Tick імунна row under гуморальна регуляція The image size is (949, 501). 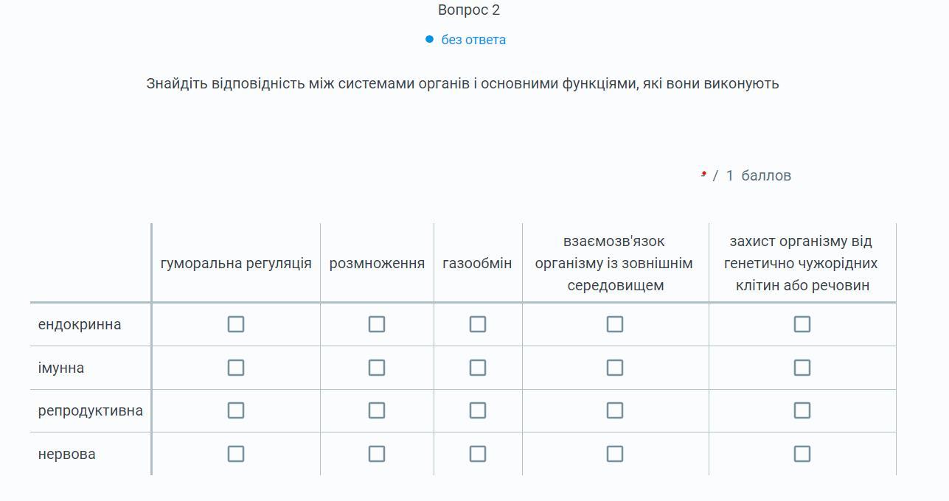[x=236, y=368]
